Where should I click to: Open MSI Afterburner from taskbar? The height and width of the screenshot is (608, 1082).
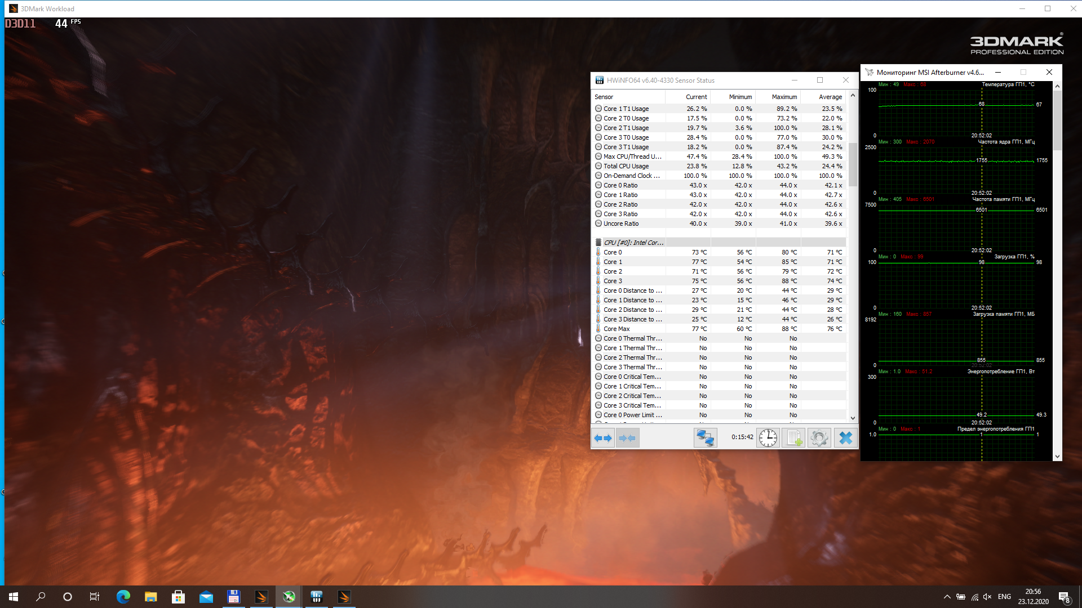tap(289, 597)
